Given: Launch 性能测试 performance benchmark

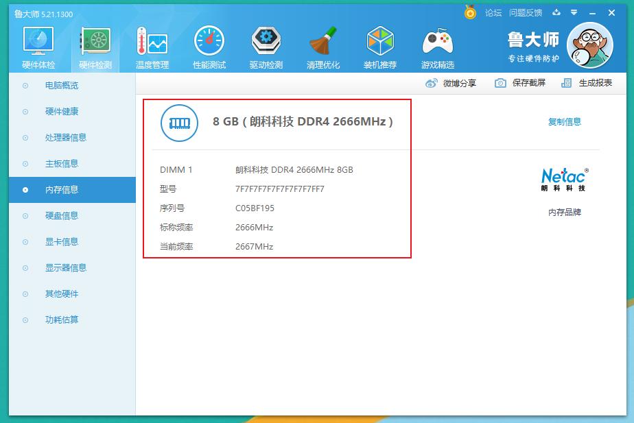Looking at the screenshot, I should [x=209, y=45].
